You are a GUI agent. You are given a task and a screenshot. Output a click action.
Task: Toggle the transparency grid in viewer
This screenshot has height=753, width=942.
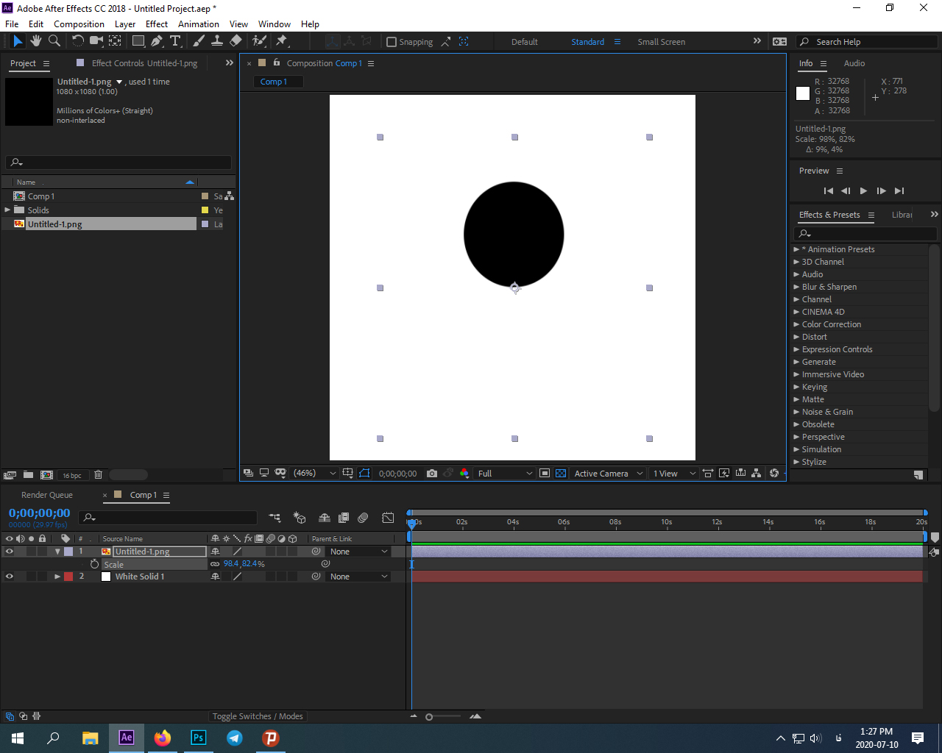click(561, 474)
